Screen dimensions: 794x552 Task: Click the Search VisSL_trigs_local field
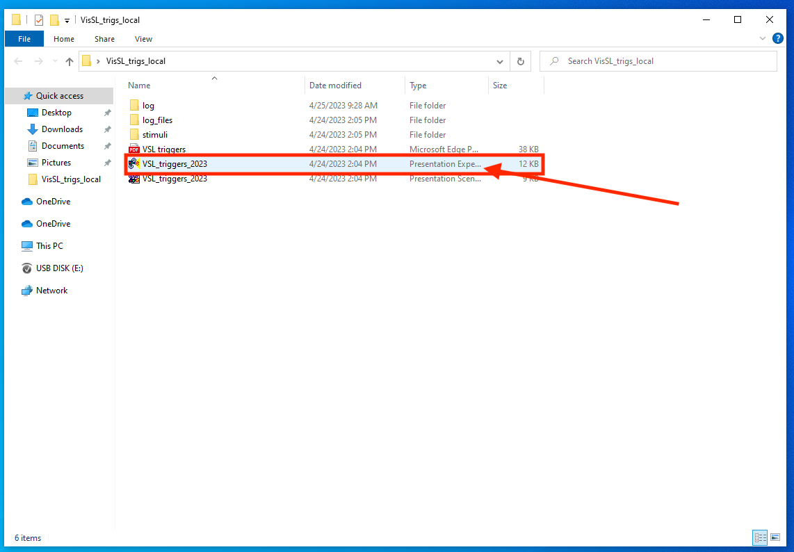[658, 61]
